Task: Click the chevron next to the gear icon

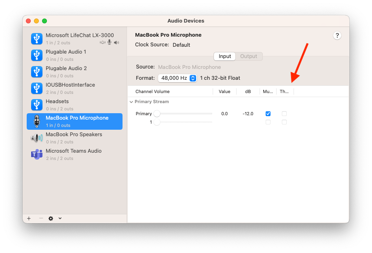Action: click(x=60, y=218)
